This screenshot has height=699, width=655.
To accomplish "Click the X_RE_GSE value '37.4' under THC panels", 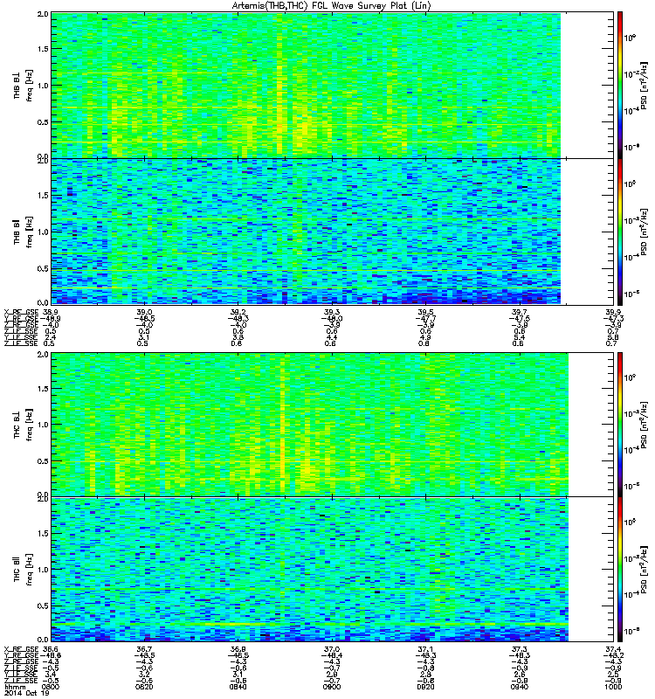I will coord(613,649).
